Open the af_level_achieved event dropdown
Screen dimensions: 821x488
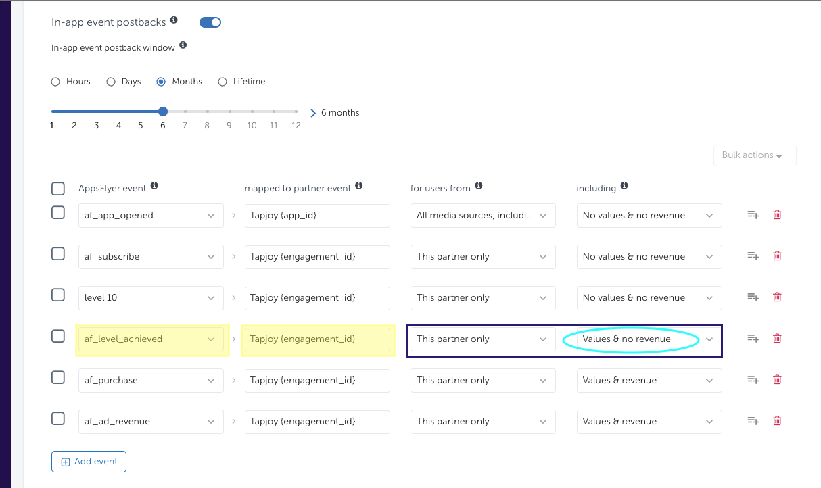(151, 339)
